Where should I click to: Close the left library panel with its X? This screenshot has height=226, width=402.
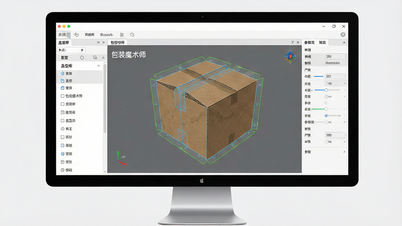pos(104,42)
